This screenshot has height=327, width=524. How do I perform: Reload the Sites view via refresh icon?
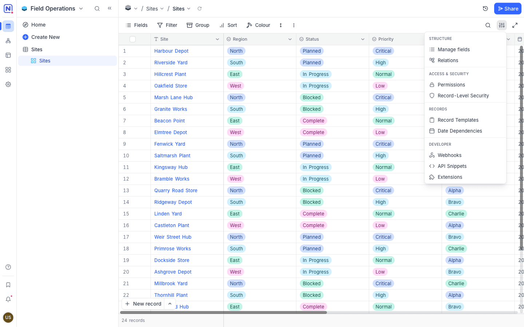(199, 9)
